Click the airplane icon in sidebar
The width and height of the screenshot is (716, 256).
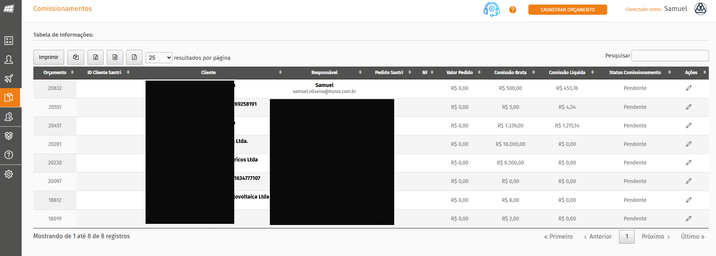[9, 78]
